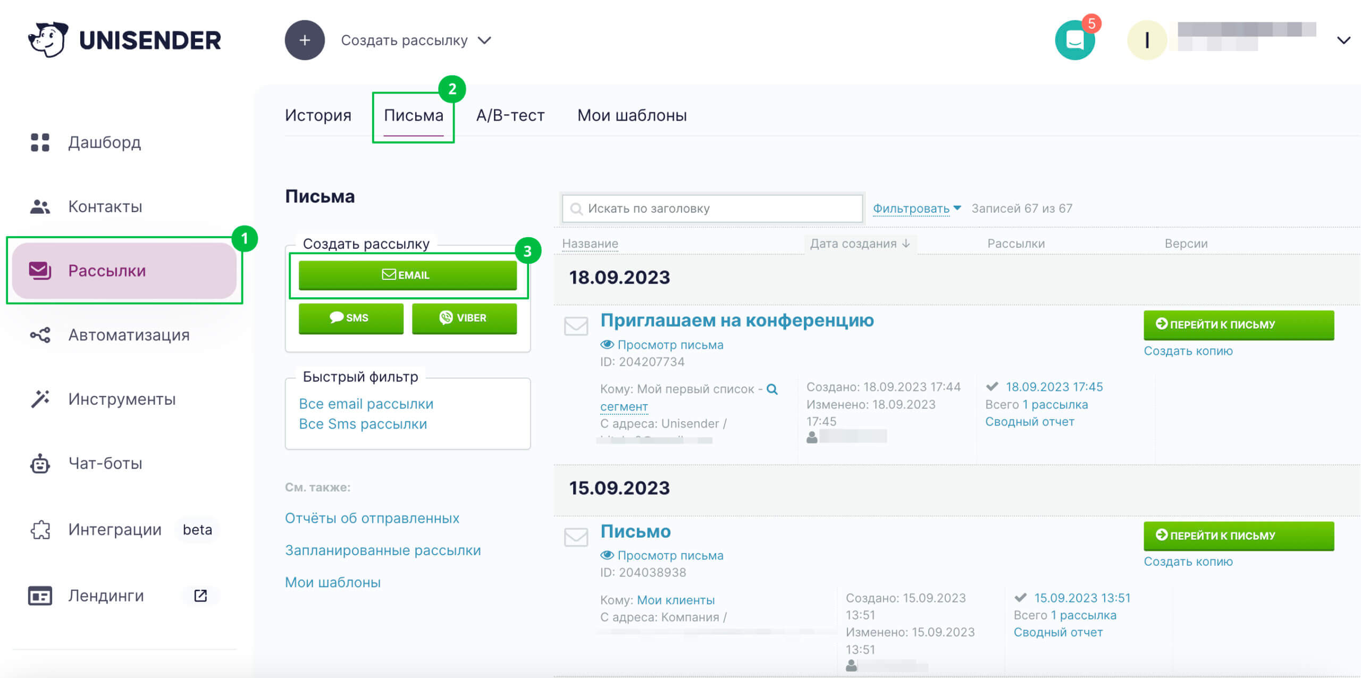
Task: Click the Контакты people icon
Action: [40, 206]
